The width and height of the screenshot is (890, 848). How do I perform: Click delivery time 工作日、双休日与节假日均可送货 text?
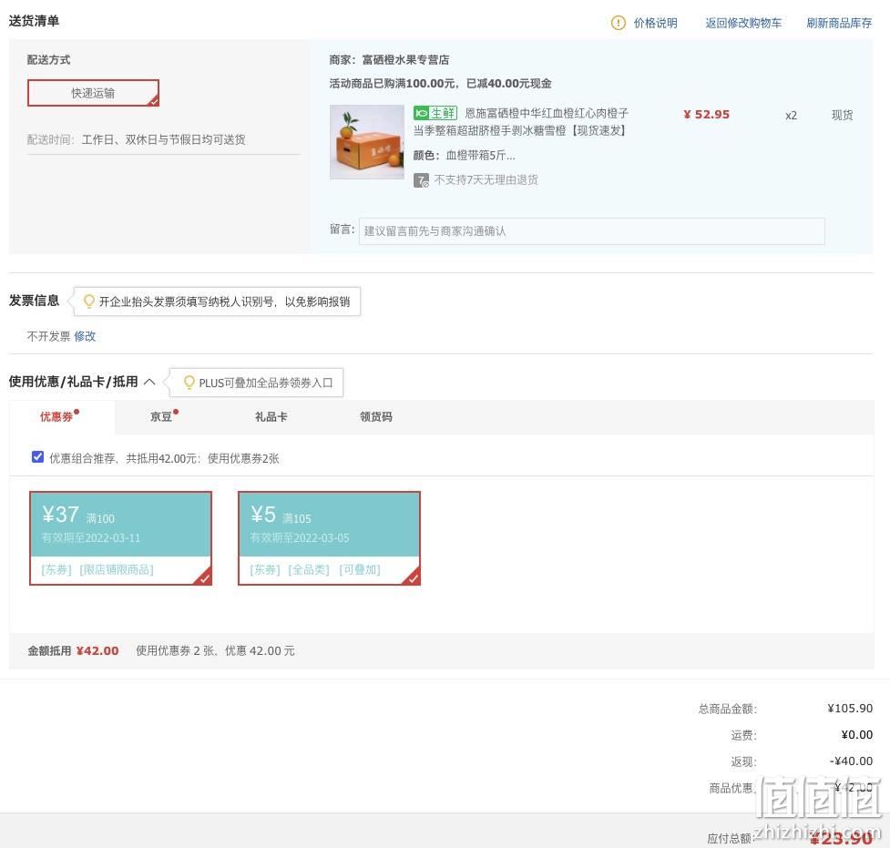tap(163, 139)
